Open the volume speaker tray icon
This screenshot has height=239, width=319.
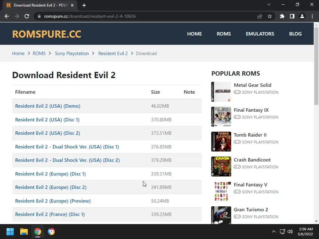(x=290, y=232)
